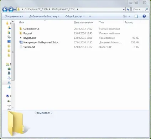This screenshot has width=151, height=139.
Task: Refresh the folder with the refresh button
Action: (128, 9)
